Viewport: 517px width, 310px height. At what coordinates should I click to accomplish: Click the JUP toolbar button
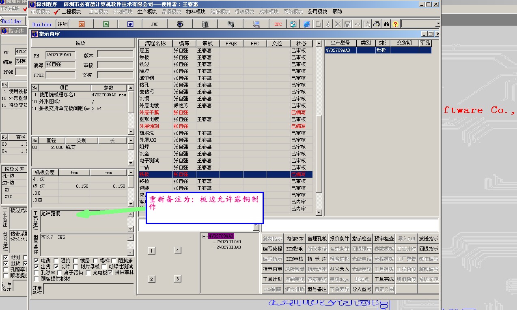(x=155, y=24)
